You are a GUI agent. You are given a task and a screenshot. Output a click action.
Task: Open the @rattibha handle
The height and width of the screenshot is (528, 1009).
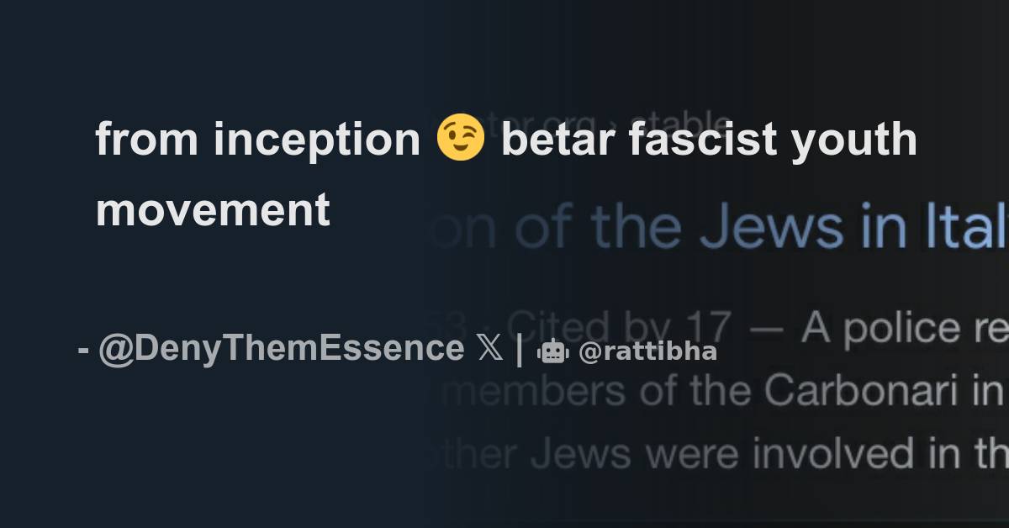[647, 351]
